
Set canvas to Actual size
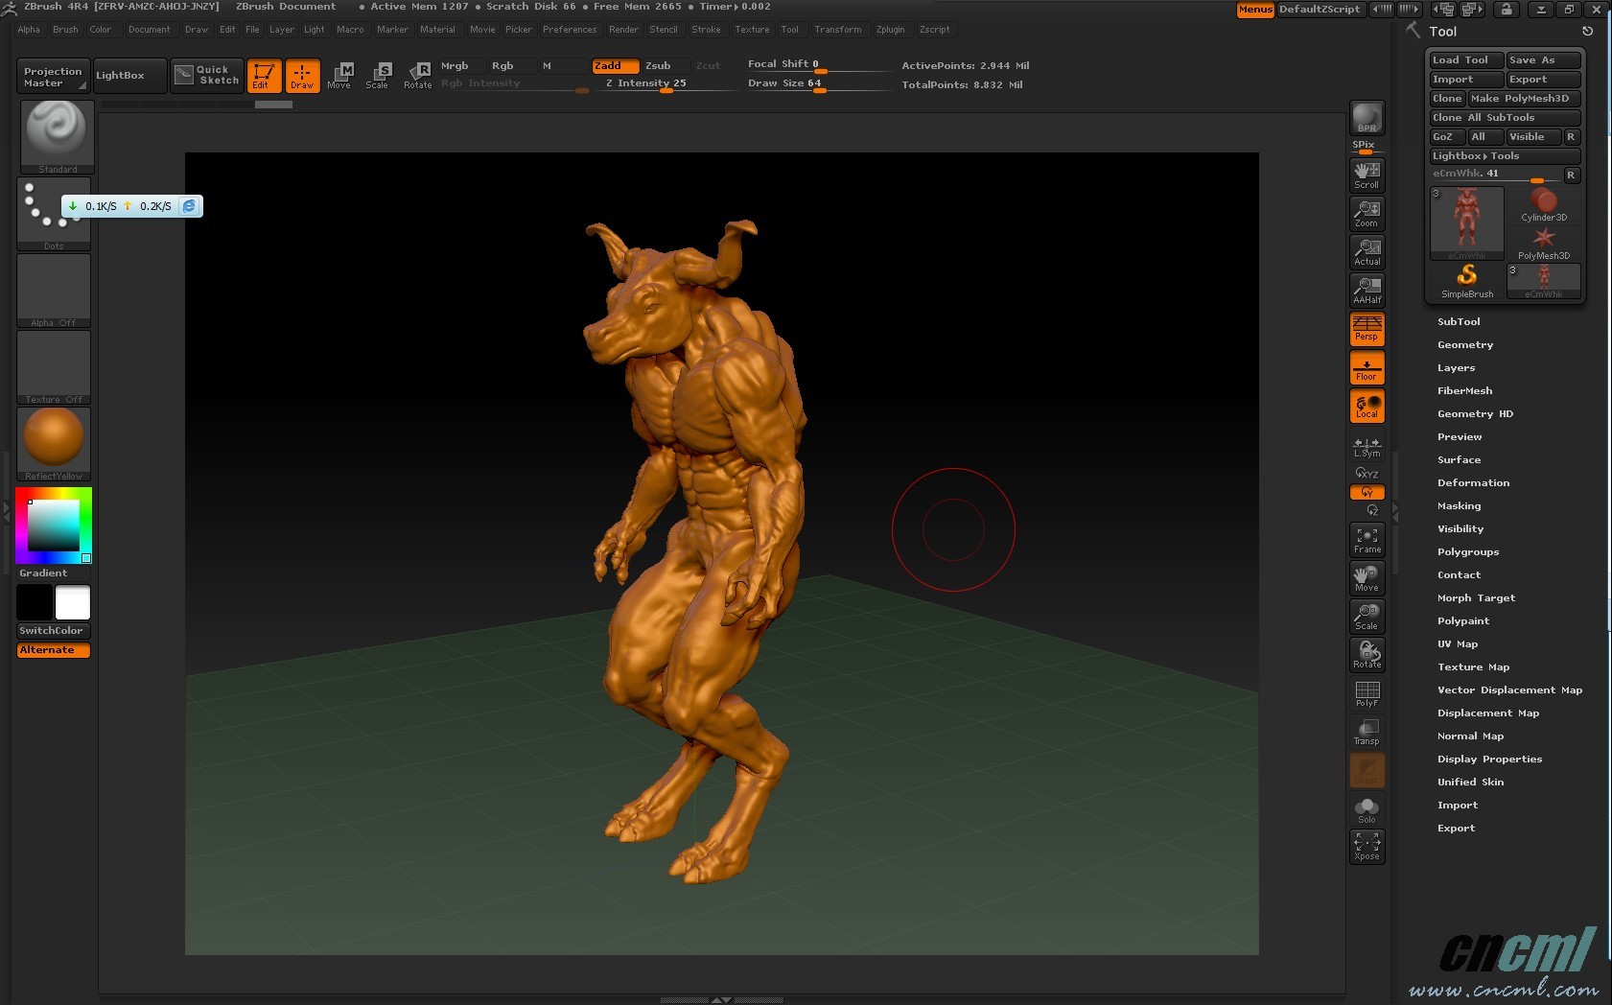1367,251
